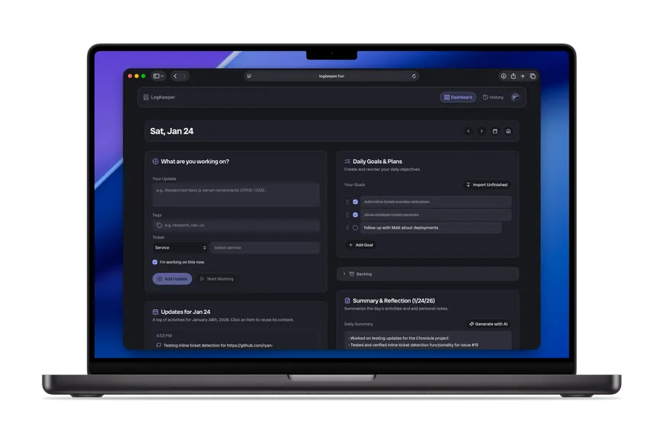Open Safari share icon
The width and height of the screenshot is (663, 442).
514,76
